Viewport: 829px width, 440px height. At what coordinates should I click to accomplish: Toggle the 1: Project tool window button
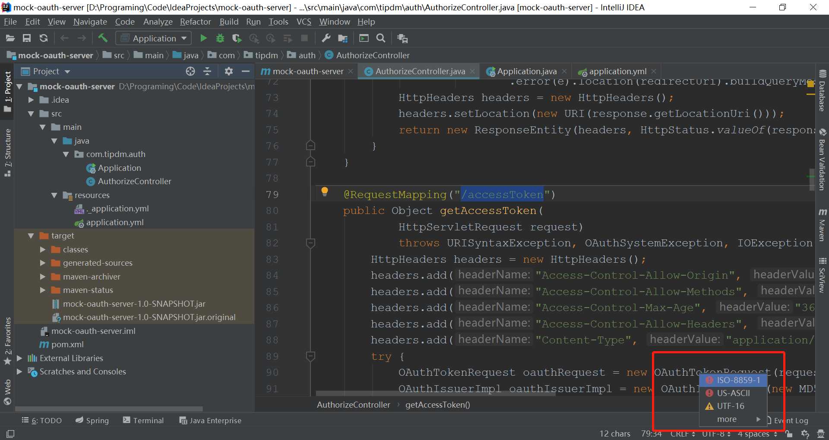pyautogui.click(x=7, y=91)
